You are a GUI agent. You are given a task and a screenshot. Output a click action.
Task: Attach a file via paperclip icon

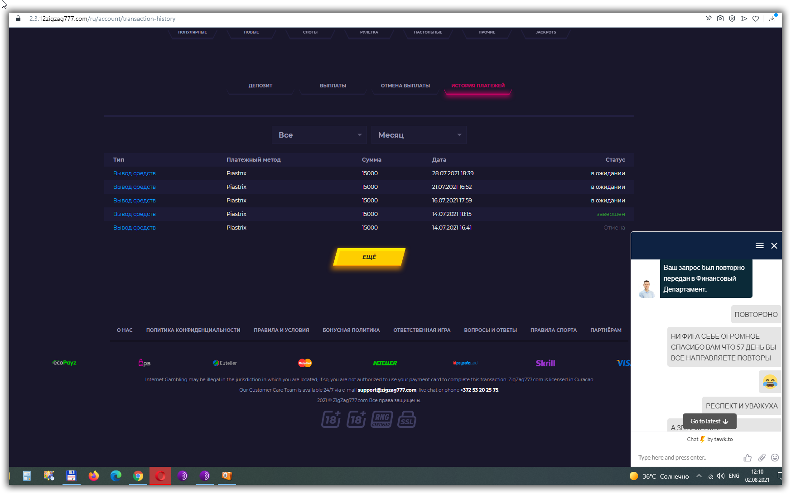[762, 458]
